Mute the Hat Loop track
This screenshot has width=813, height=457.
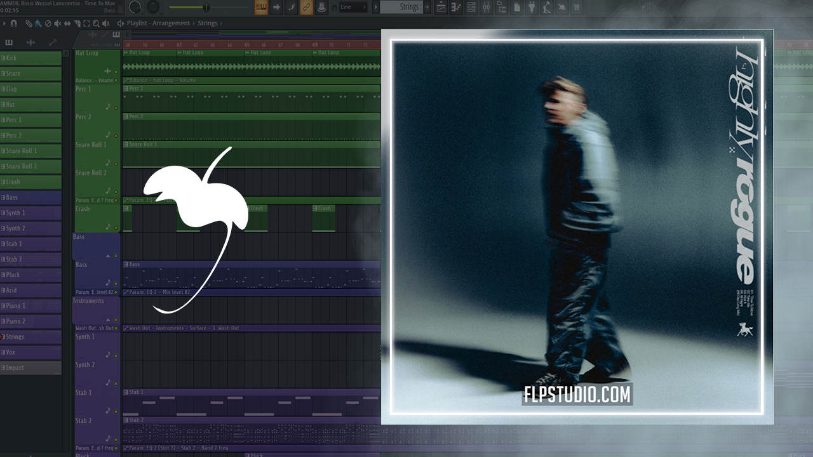116,72
